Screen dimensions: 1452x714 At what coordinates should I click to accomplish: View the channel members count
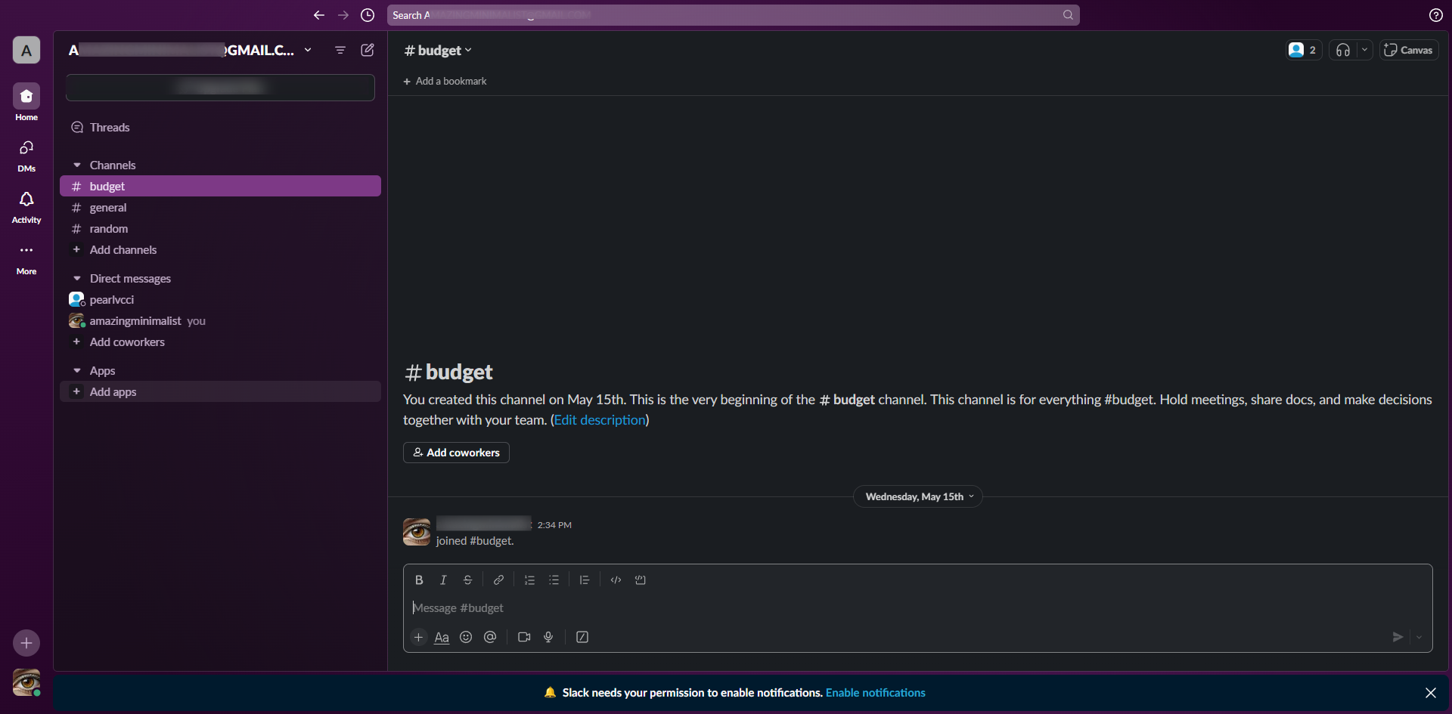coord(1304,50)
